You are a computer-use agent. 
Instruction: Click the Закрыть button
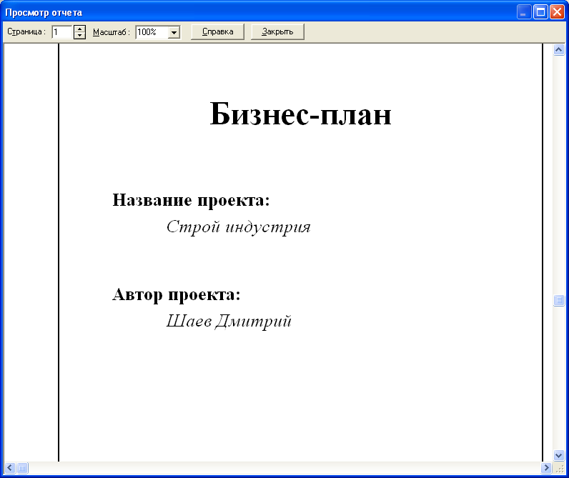pos(277,32)
